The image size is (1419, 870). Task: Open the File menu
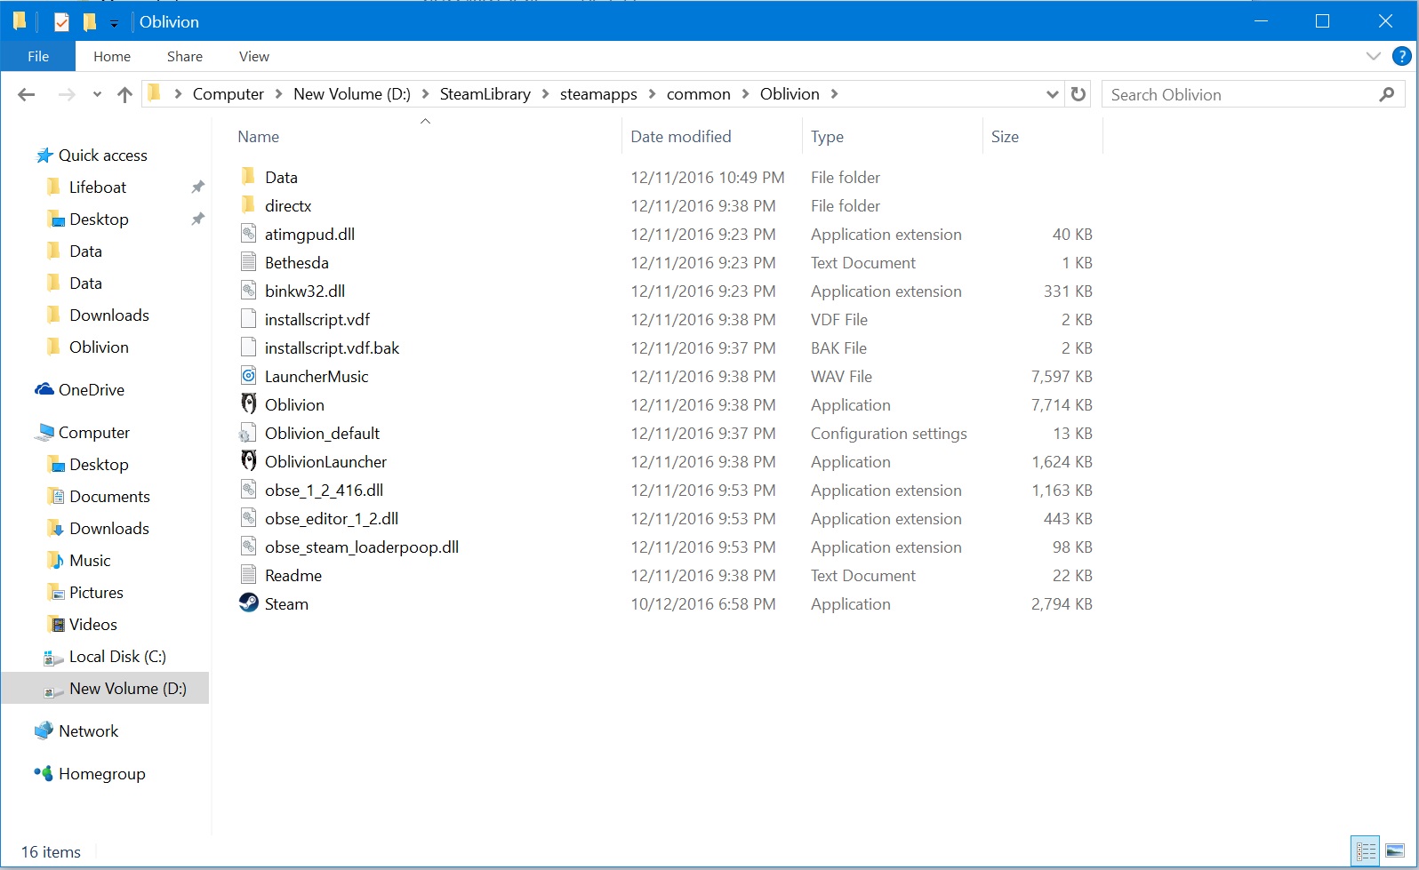(x=38, y=56)
